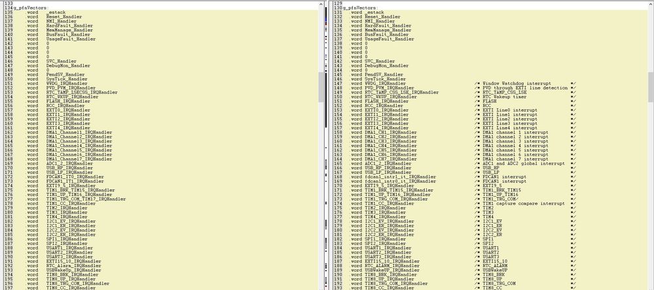Screen dimensions: 654x290
Task: Click FDCAN1_IT0_IRQHandler in left pane
Action: click(x=75, y=177)
